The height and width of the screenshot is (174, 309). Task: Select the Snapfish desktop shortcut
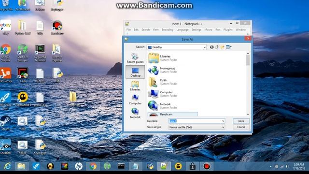coord(5,147)
